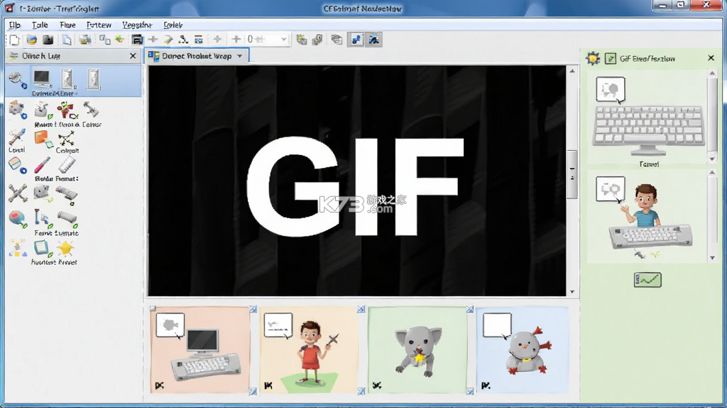Select the Dapec Ftokat Wrap tab
The height and width of the screenshot is (408, 727).
[197, 56]
